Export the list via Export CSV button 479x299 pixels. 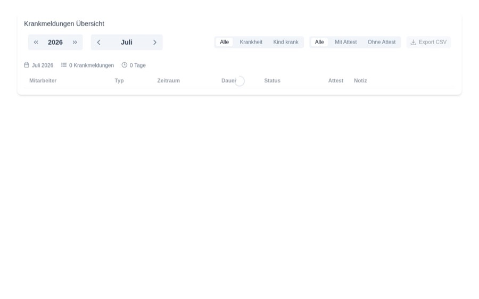click(x=428, y=42)
